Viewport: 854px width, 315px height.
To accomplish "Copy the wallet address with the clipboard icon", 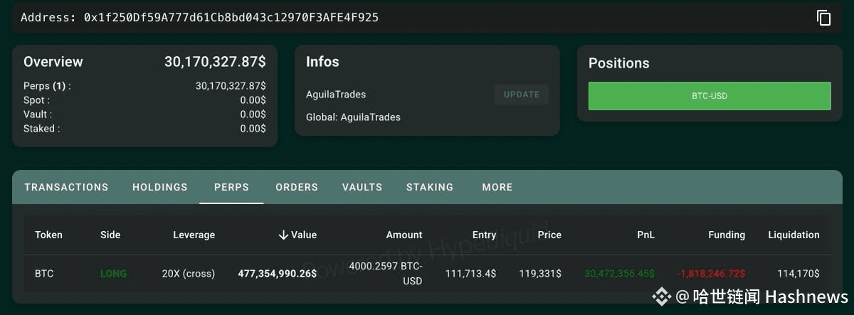I will pyautogui.click(x=823, y=18).
